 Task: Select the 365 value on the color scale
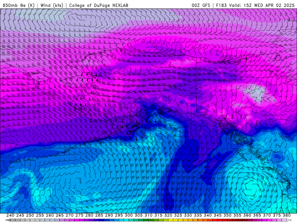(257, 215)
